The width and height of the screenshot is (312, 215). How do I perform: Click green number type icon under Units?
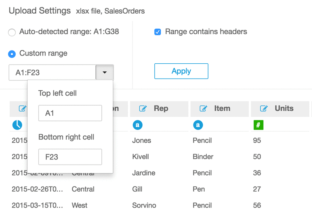click(x=258, y=125)
